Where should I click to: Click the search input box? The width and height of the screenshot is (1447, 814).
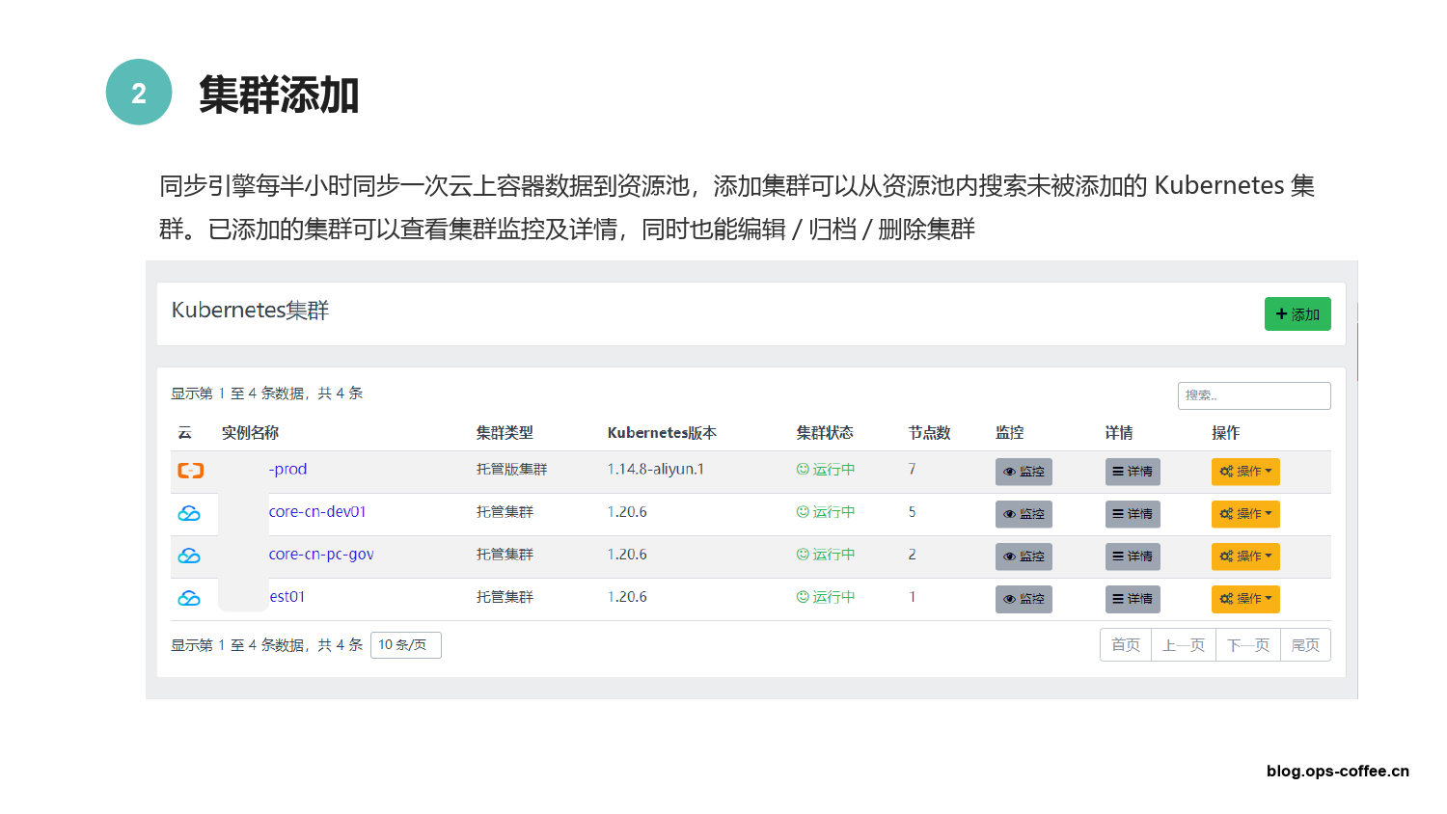[x=1254, y=395]
